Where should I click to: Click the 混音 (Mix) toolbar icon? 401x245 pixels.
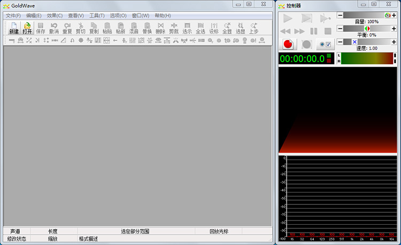tap(134, 28)
